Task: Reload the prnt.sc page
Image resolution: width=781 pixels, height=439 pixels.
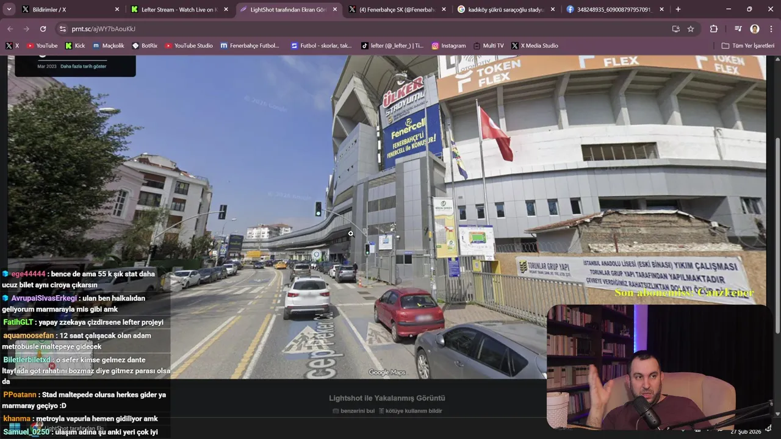Action: pos(43,29)
